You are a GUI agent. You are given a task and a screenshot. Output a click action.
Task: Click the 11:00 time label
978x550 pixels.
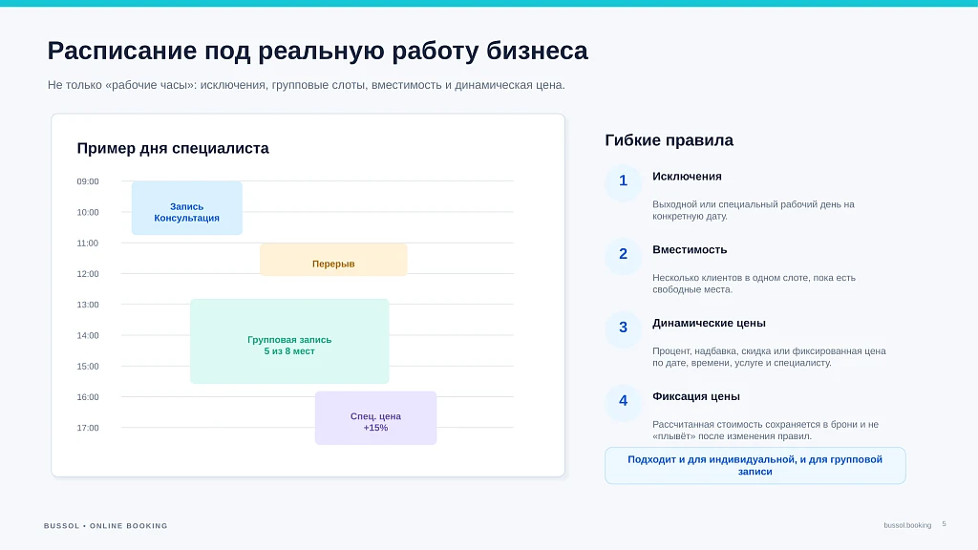point(88,243)
